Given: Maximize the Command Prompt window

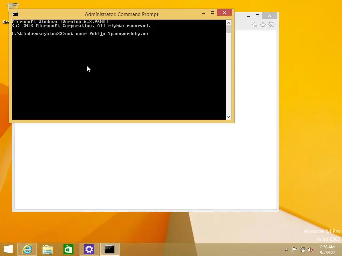Looking at the screenshot, I should (212, 13).
